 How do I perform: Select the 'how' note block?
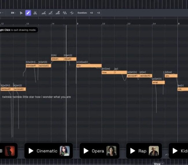108,72
